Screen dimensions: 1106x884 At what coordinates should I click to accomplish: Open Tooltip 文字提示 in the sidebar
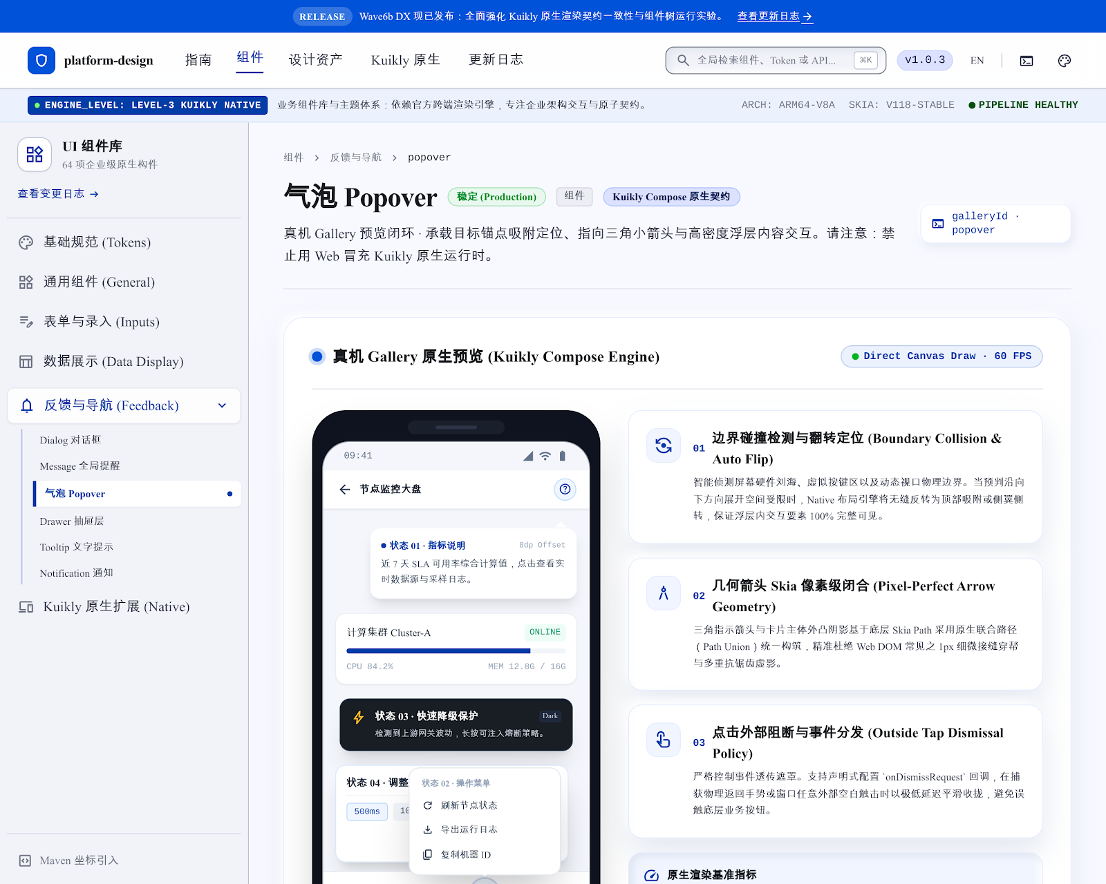76,547
